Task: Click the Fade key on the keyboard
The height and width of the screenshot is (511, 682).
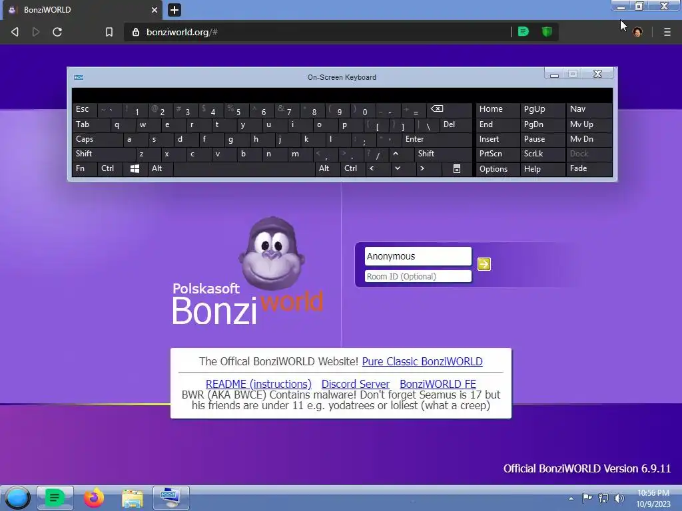Action: (589, 168)
